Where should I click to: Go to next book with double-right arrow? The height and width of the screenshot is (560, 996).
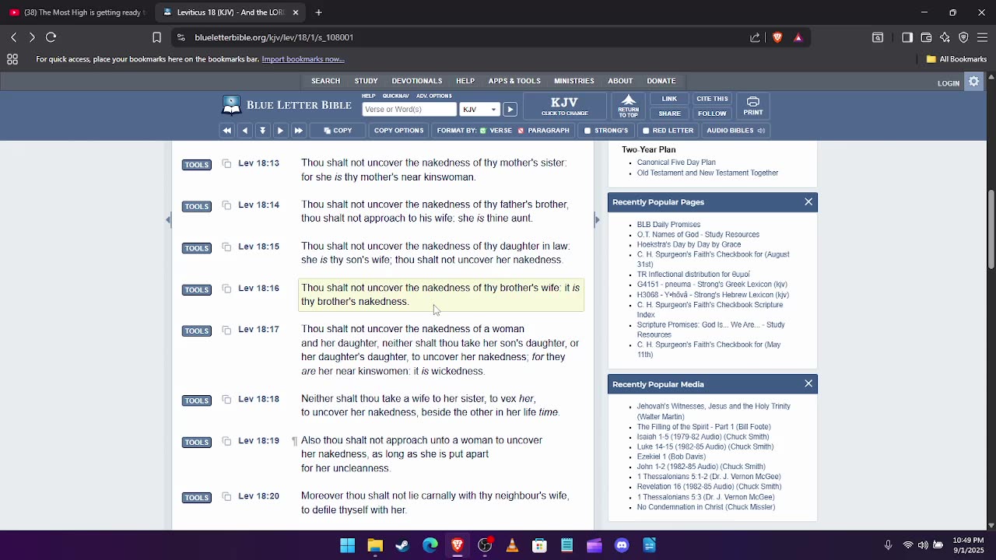(x=298, y=131)
